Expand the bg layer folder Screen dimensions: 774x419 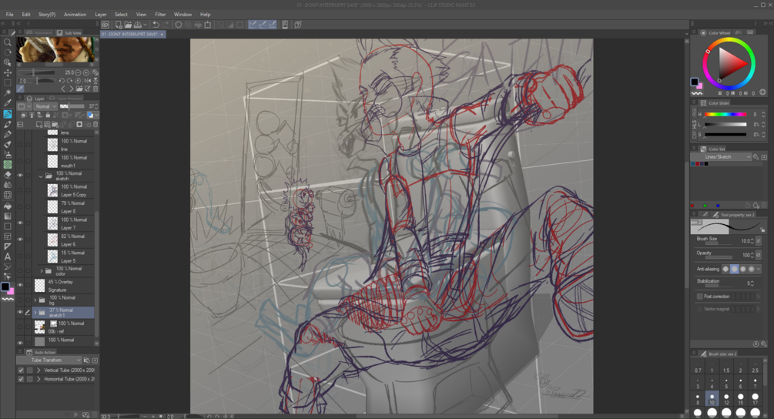(35, 300)
